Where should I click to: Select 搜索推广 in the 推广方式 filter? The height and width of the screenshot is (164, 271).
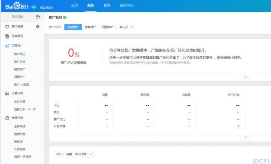click(x=90, y=27)
